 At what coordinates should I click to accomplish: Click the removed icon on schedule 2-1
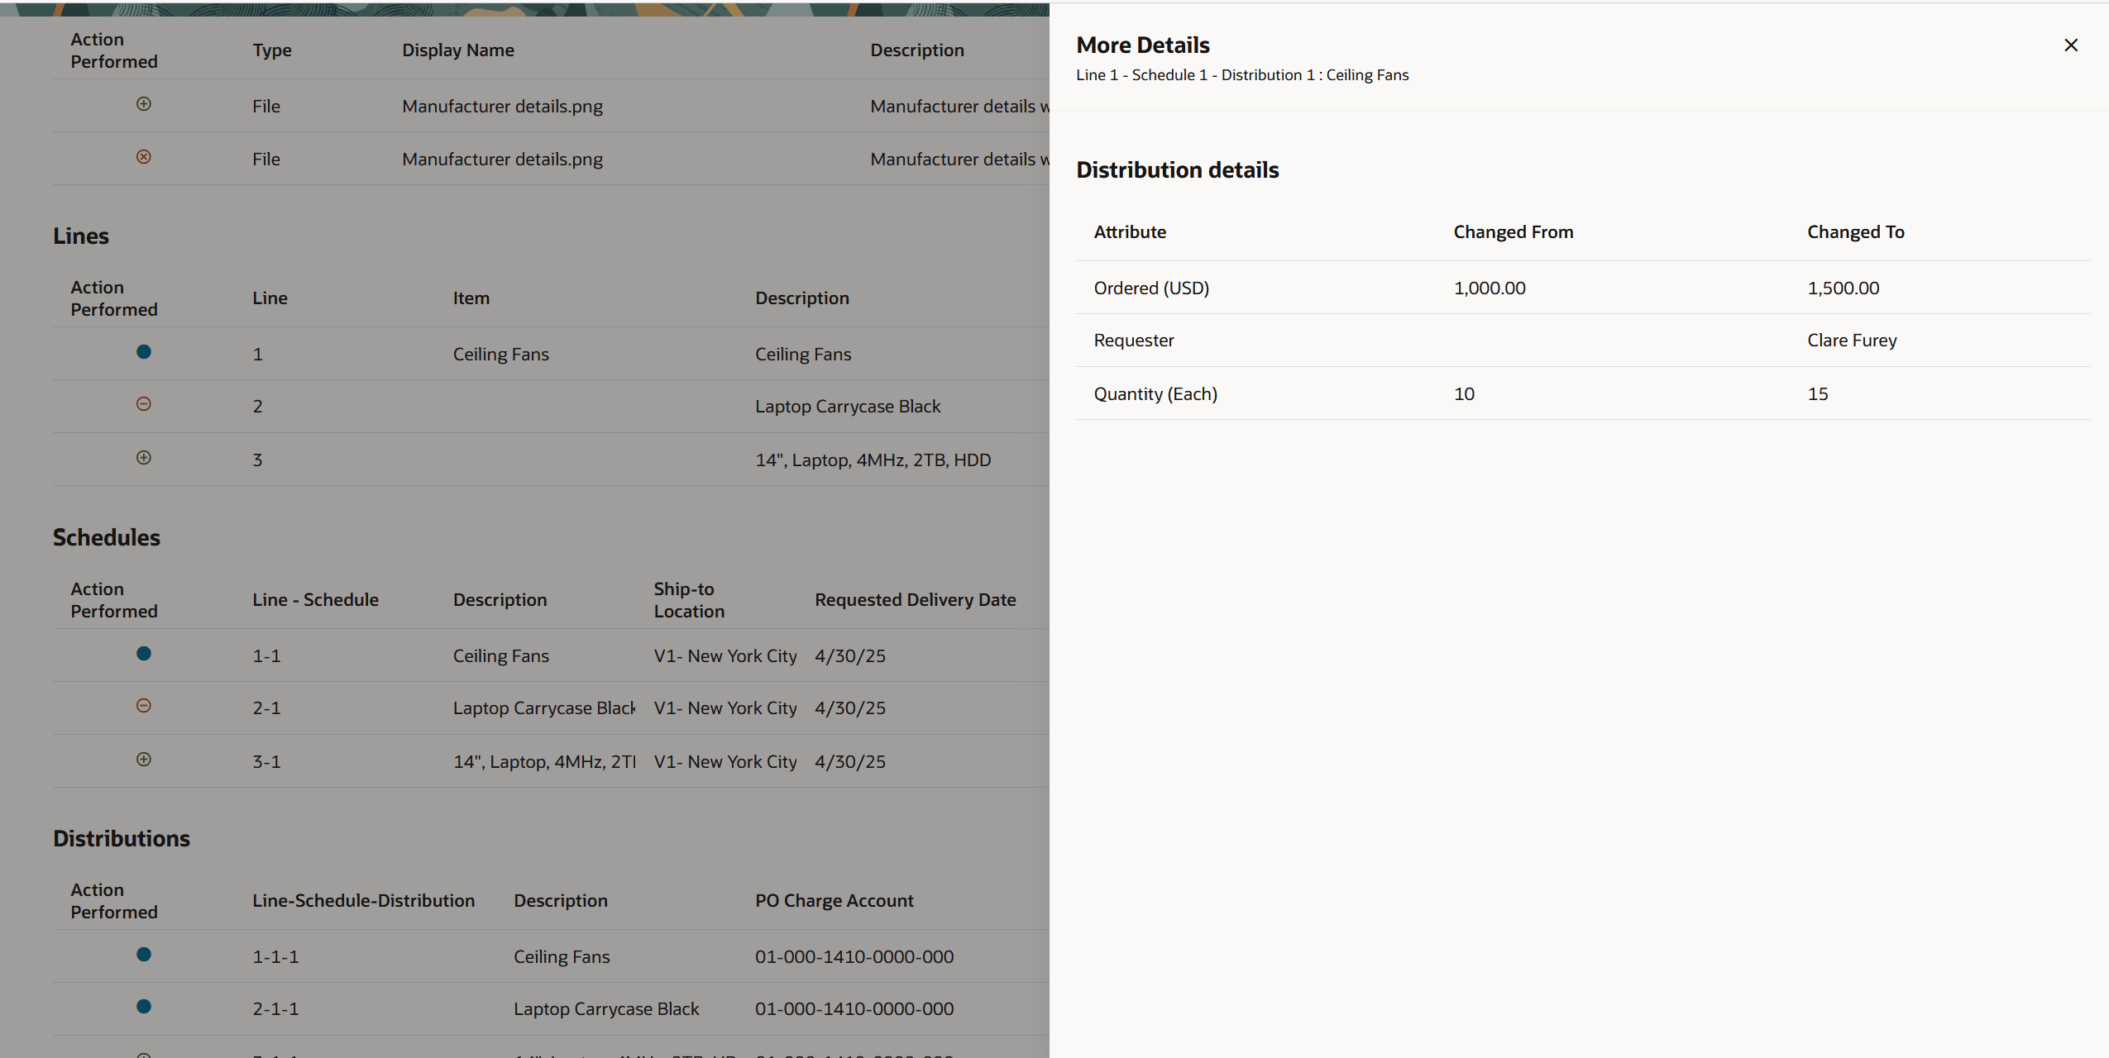(144, 706)
